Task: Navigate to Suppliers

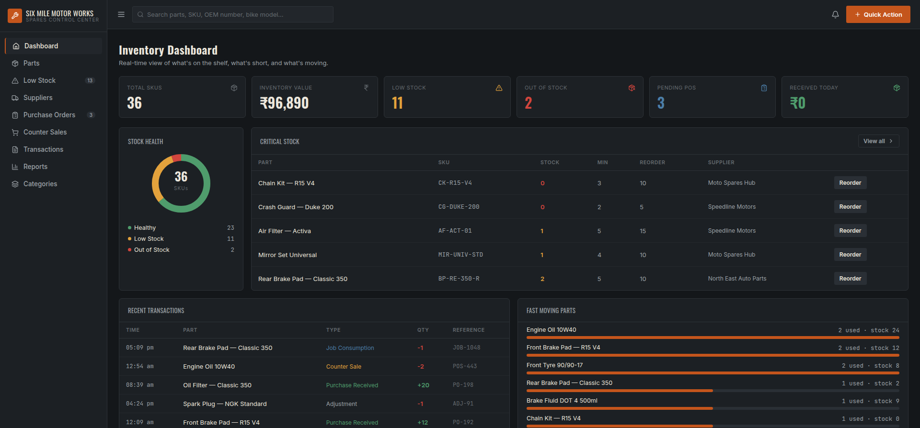Action: tap(54, 98)
